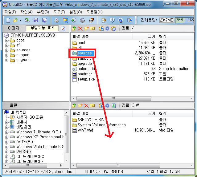
Task: Go up a folder in image pane
Action: click(x=74, y=29)
